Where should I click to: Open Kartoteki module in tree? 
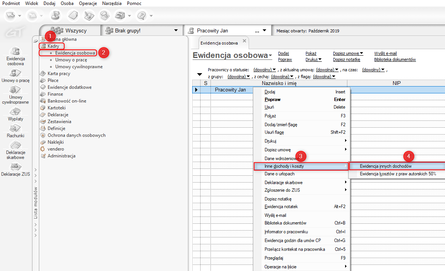pyautogui.click(x=56, y=108)
